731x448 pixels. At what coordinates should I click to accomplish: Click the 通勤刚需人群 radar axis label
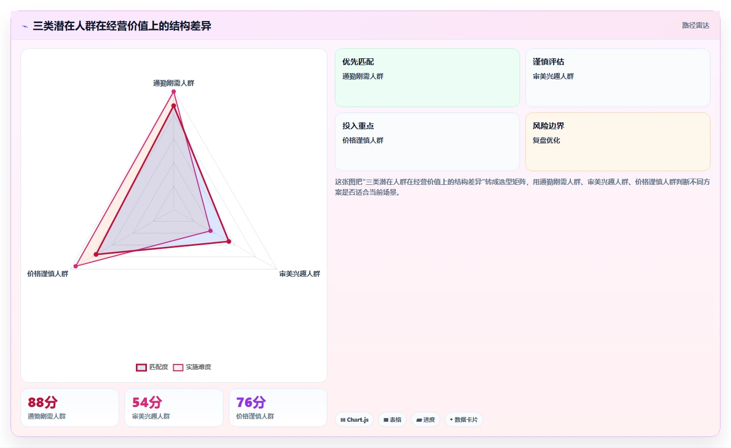[x=174, y=83]
